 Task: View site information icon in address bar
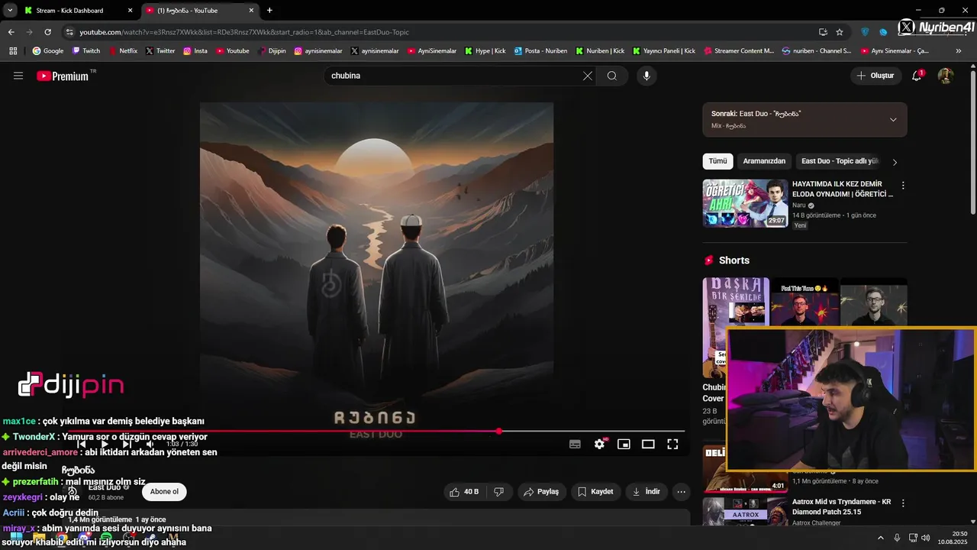click(x=69, y=32)
